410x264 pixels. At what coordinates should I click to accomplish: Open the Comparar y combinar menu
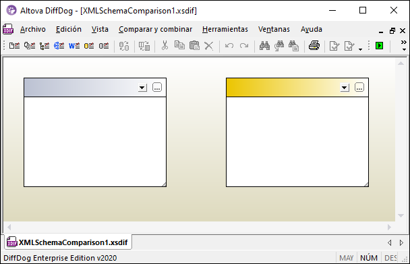155,29
